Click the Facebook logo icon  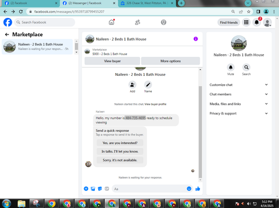(8, 22)
